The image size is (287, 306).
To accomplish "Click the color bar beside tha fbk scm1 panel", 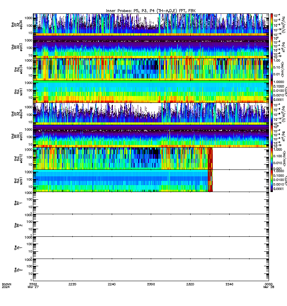I will click(x=272, y=92).
